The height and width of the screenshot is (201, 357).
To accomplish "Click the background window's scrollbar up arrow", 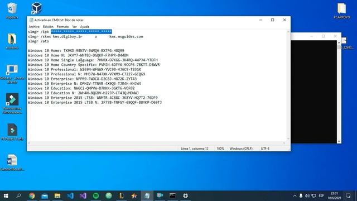I will pyautogui.click(x=339, y=42).
